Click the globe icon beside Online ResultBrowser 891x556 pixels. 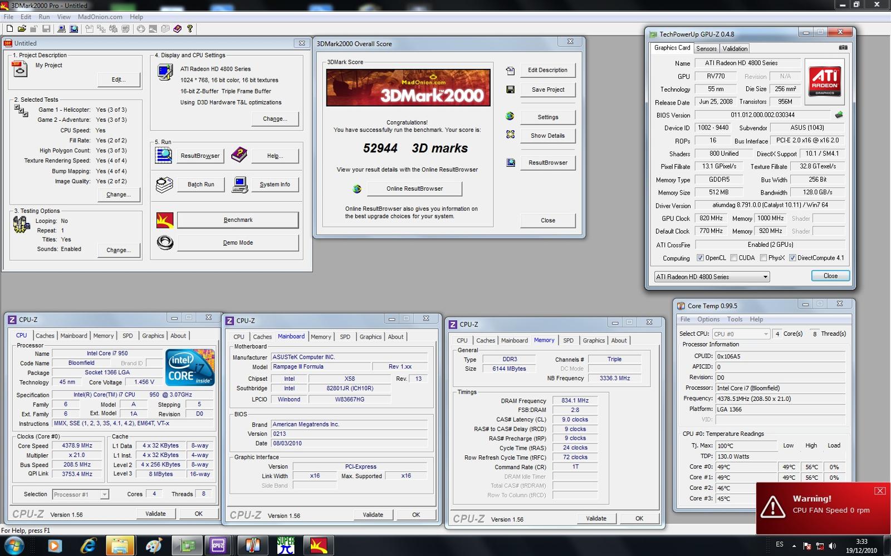(x=357, y=189)
